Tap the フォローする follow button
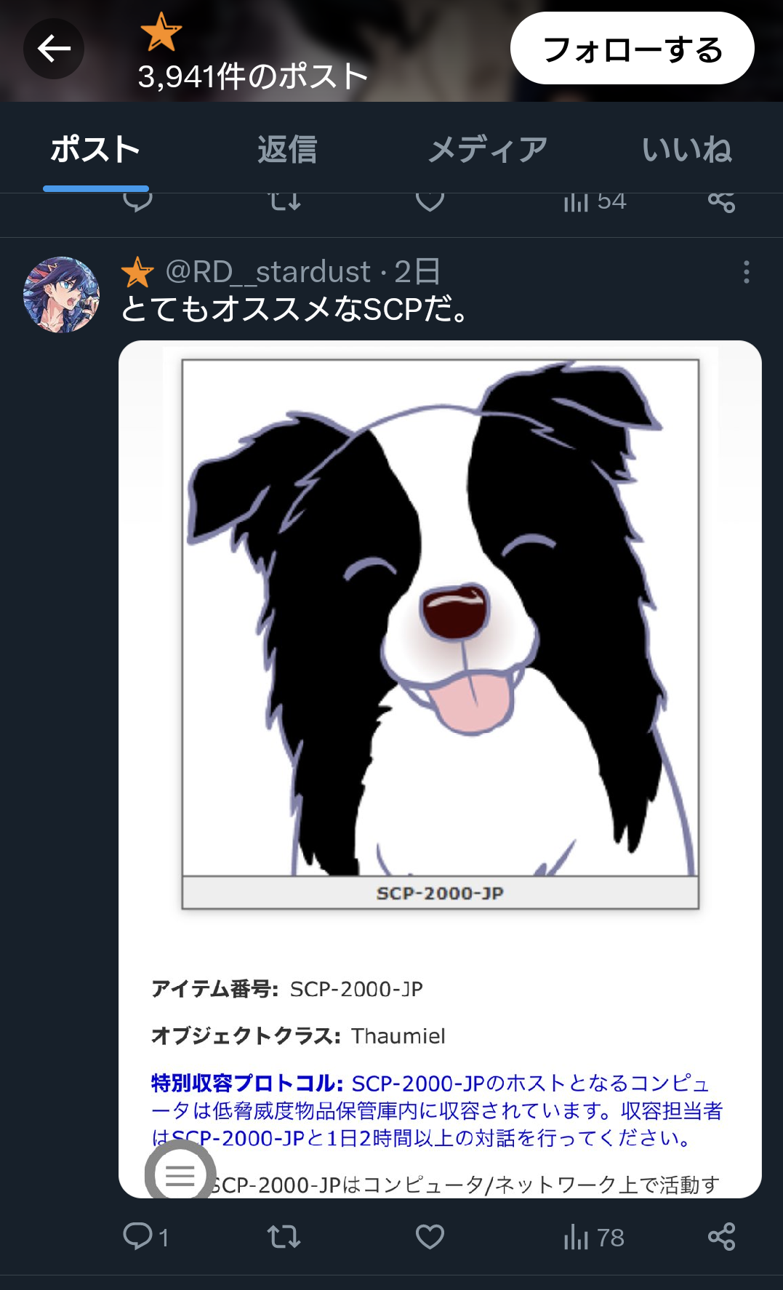Viewport: 783px width, 1290px height. (x=632, y=48)
